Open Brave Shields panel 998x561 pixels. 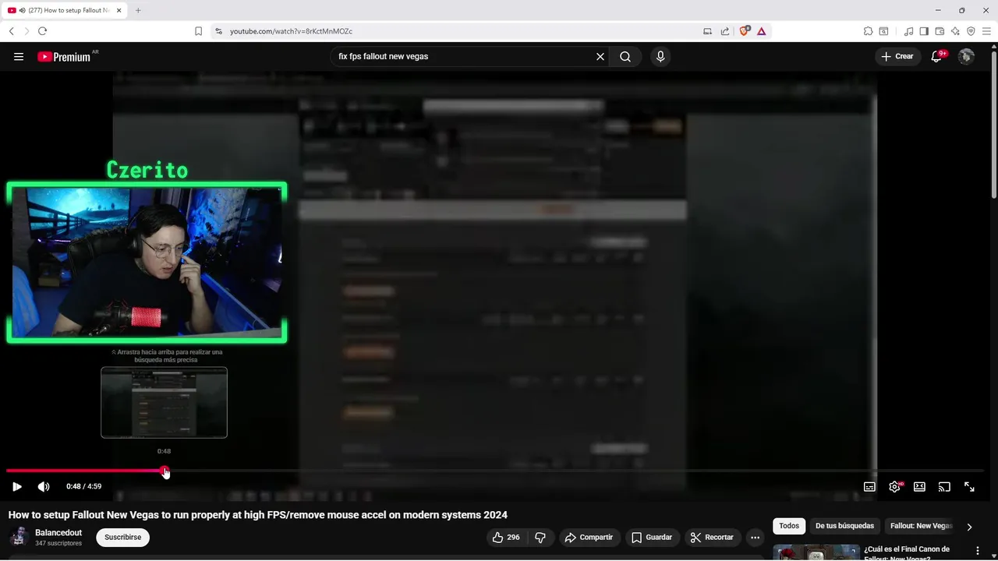[x=744, y=31]
